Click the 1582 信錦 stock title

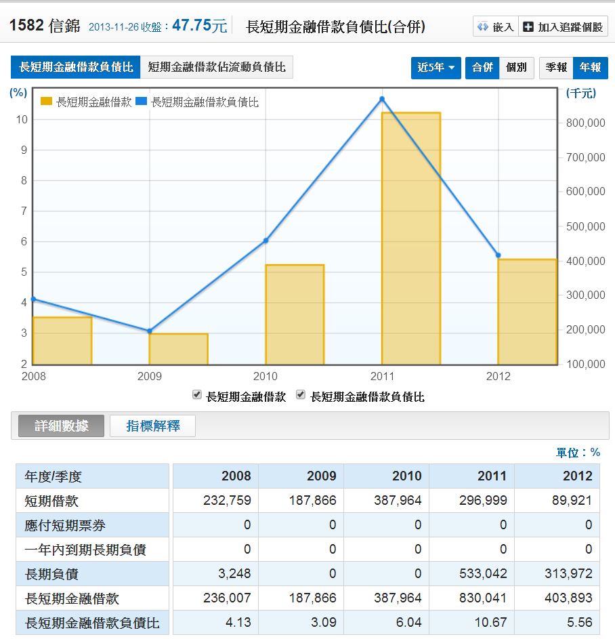pyautogui.click(x=45, y=26)
